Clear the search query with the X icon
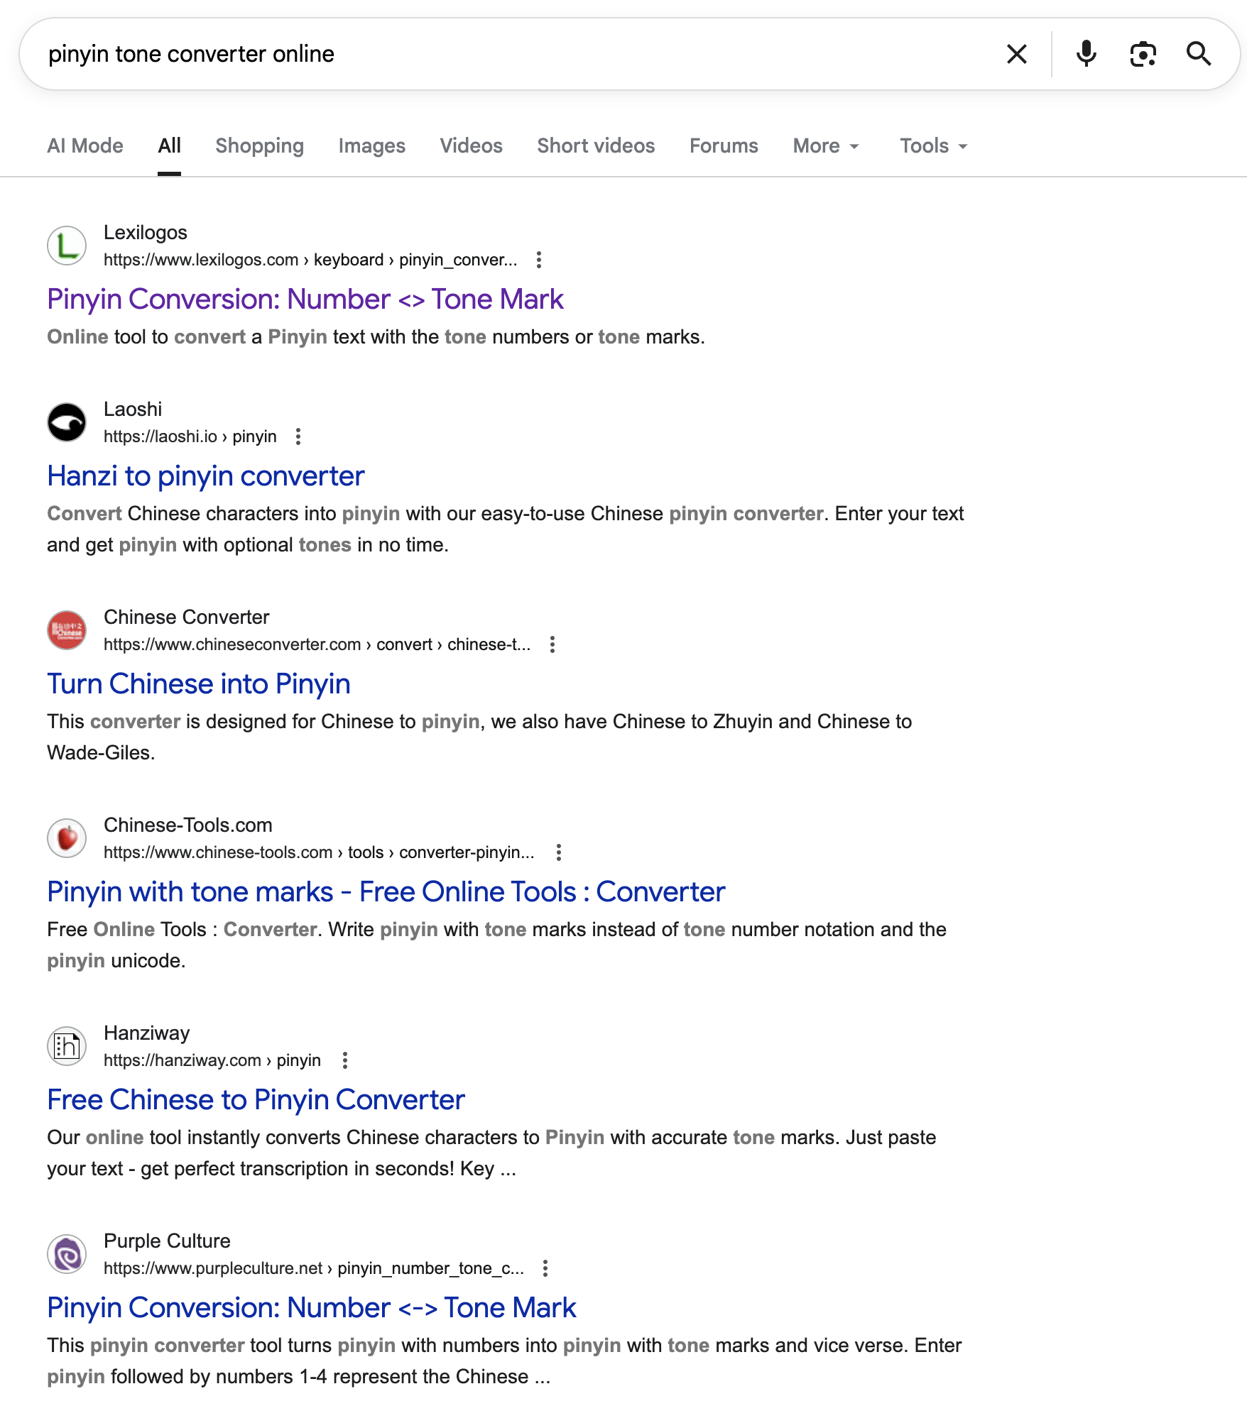The width and height of the screenshot is (1247, 1401). (x=1016, y=54)
